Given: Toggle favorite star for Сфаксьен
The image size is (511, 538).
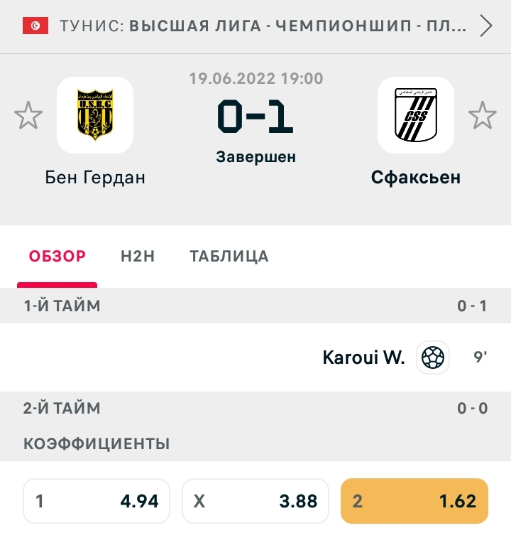Looking at the screenshot, I should point(482,116).
